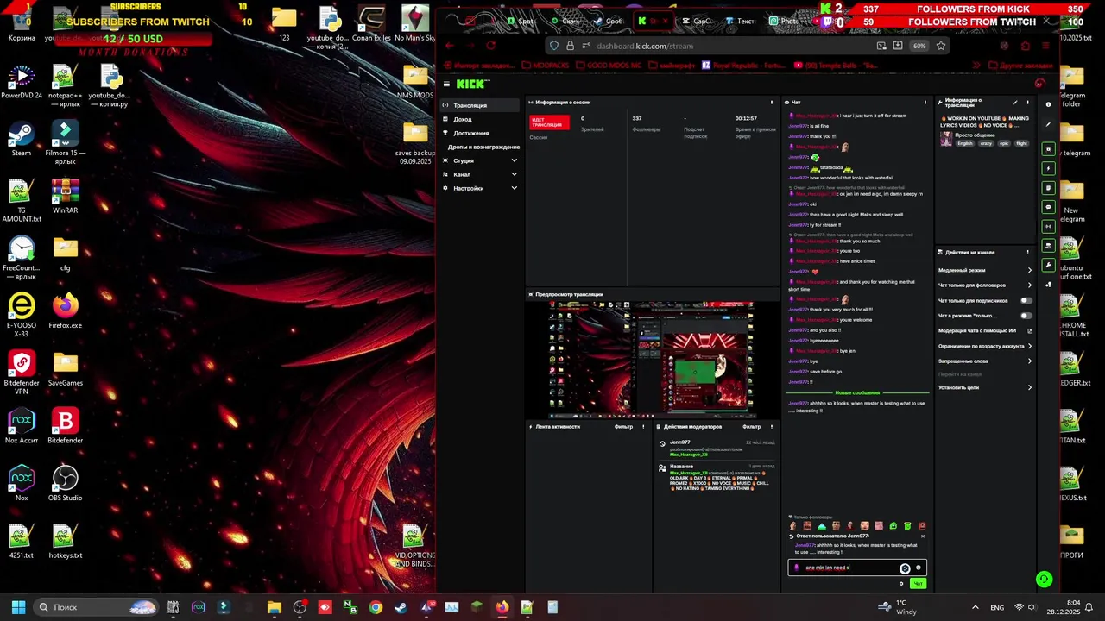1105x621 pixels.
Task: Expand the Настройки sidebar section
Action: coord(479,188)
